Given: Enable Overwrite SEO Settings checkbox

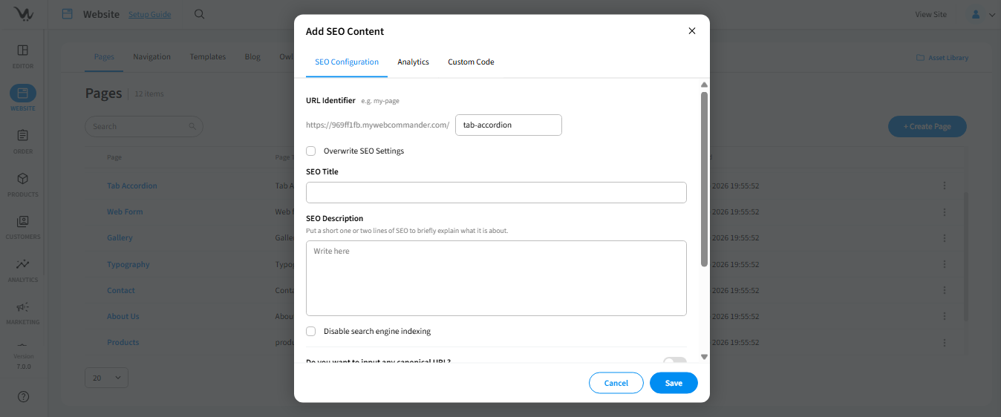Looking at the screenshot, I should coord(311,151).
